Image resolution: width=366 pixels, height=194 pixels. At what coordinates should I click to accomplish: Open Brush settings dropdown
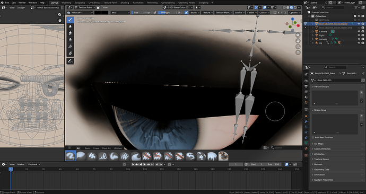(x=195, y=13)
